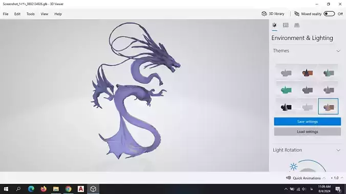The image size is (346, 194).
Task: Select the middle row rightmost gray theme
Action: click(x=329, y=90)
